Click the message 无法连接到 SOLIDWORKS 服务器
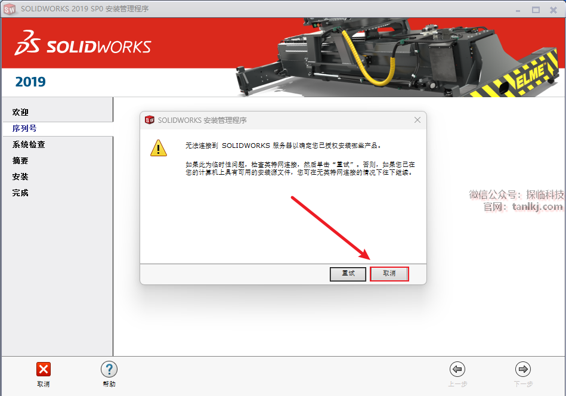566x396 pixels. tap(283, 146)
